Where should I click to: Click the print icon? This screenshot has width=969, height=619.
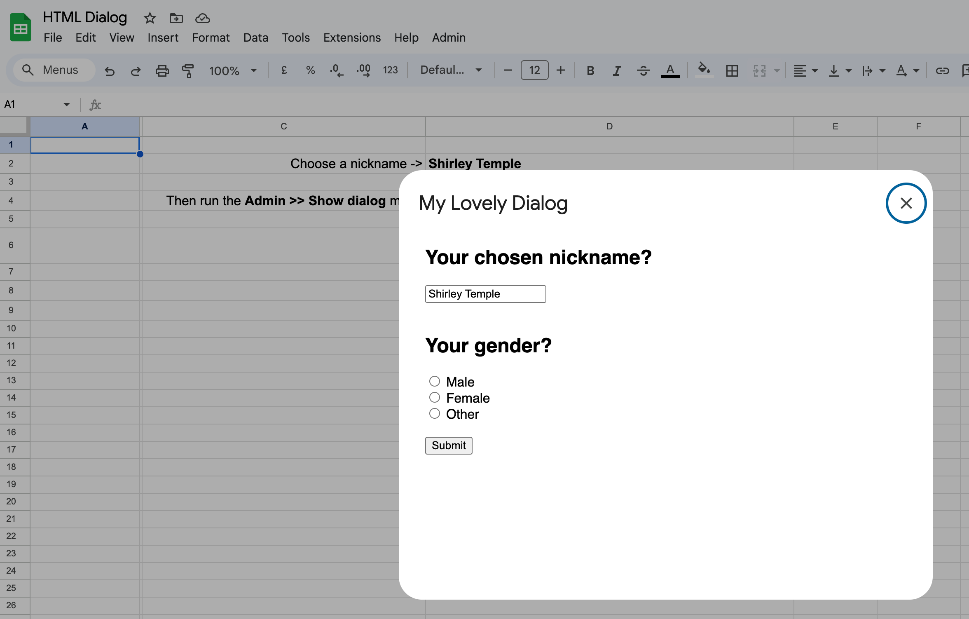pos(162,71)
